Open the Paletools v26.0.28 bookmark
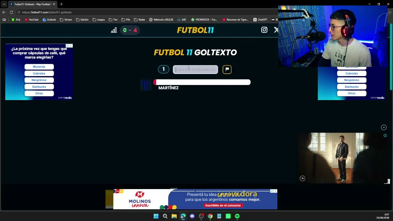 click(x=161, y=20)
